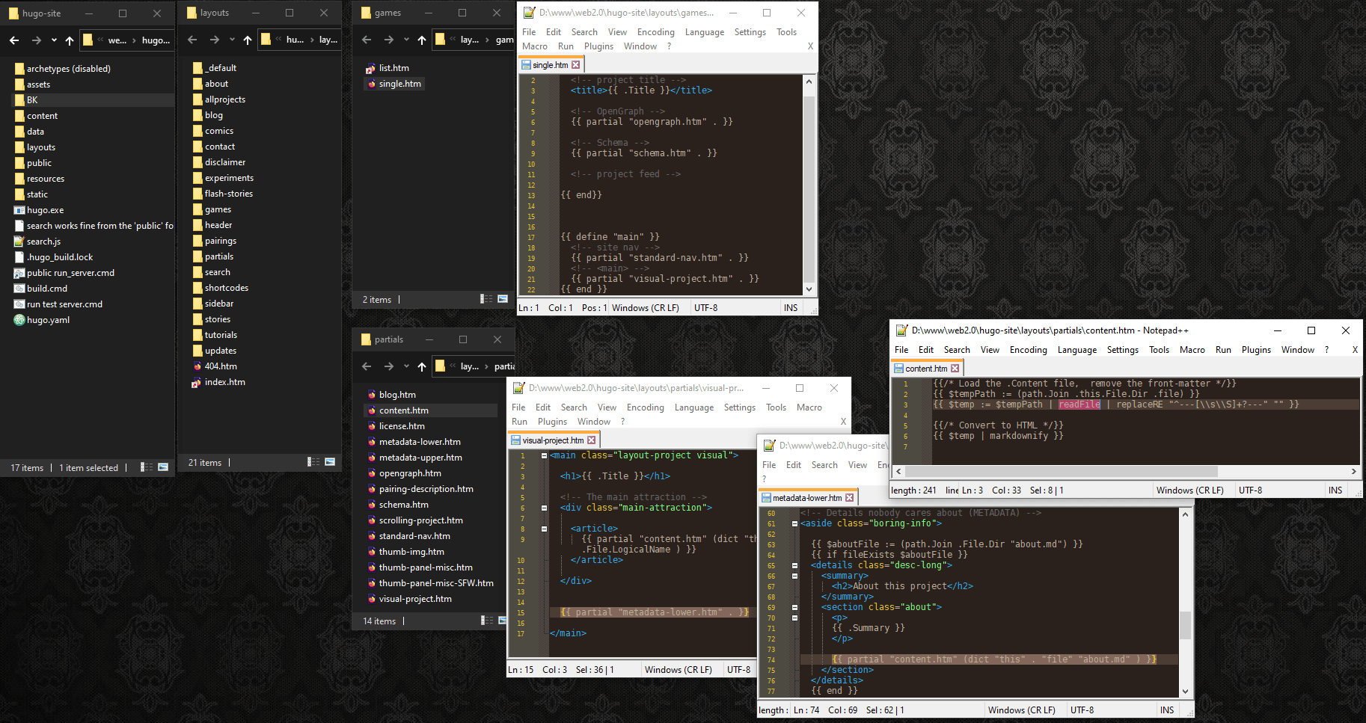Select scrolling-project.htm in the partials file list
Viewport: 1366px width, 723px height.
pos(420,520)
